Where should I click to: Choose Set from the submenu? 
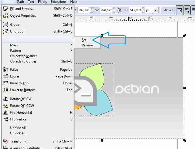pyautogui.click(x=84, y=40)
